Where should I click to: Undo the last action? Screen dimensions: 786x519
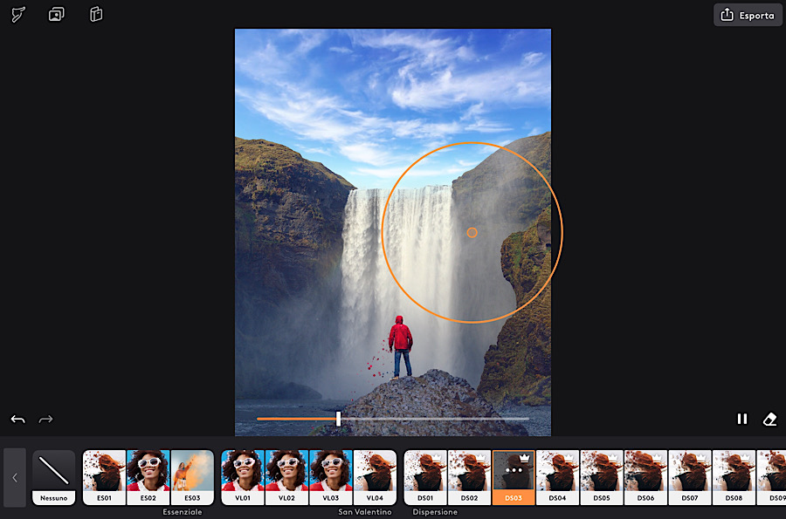click(x=18, y=420)
